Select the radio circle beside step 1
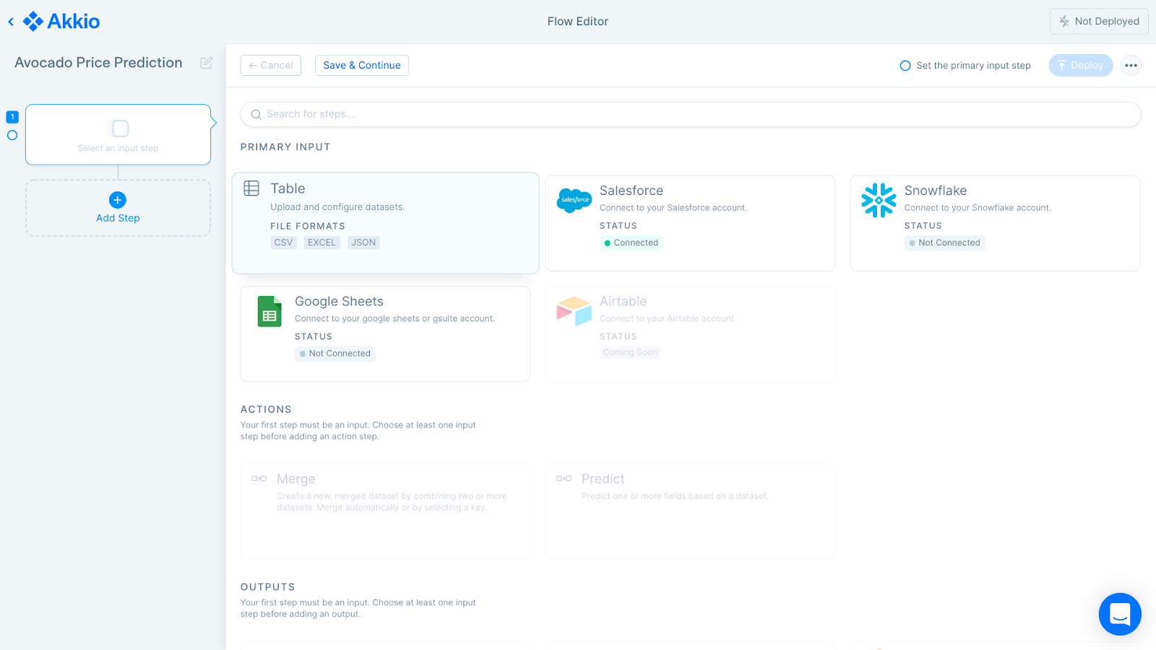 [x=12, y=135]
